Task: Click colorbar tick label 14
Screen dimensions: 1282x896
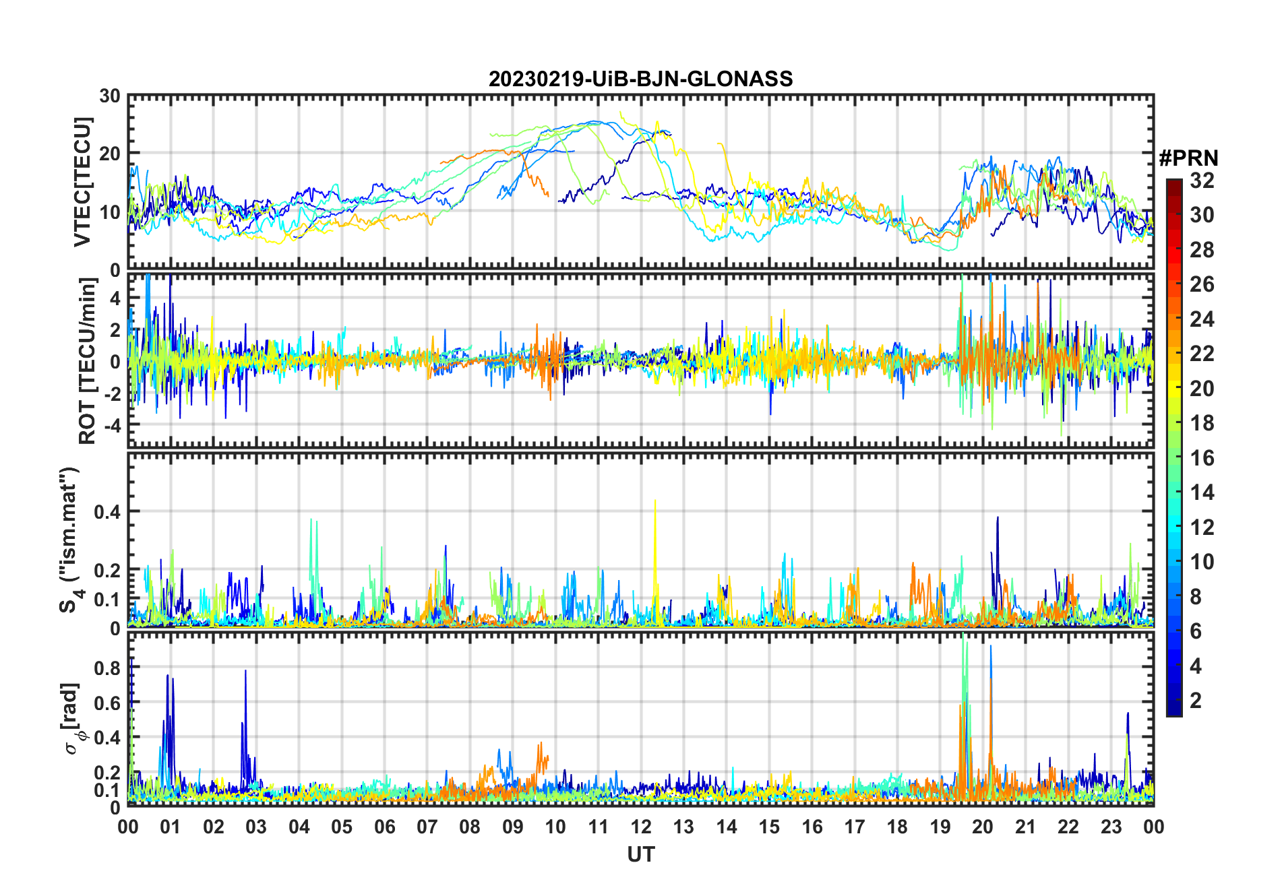Action: point(1202,492)
